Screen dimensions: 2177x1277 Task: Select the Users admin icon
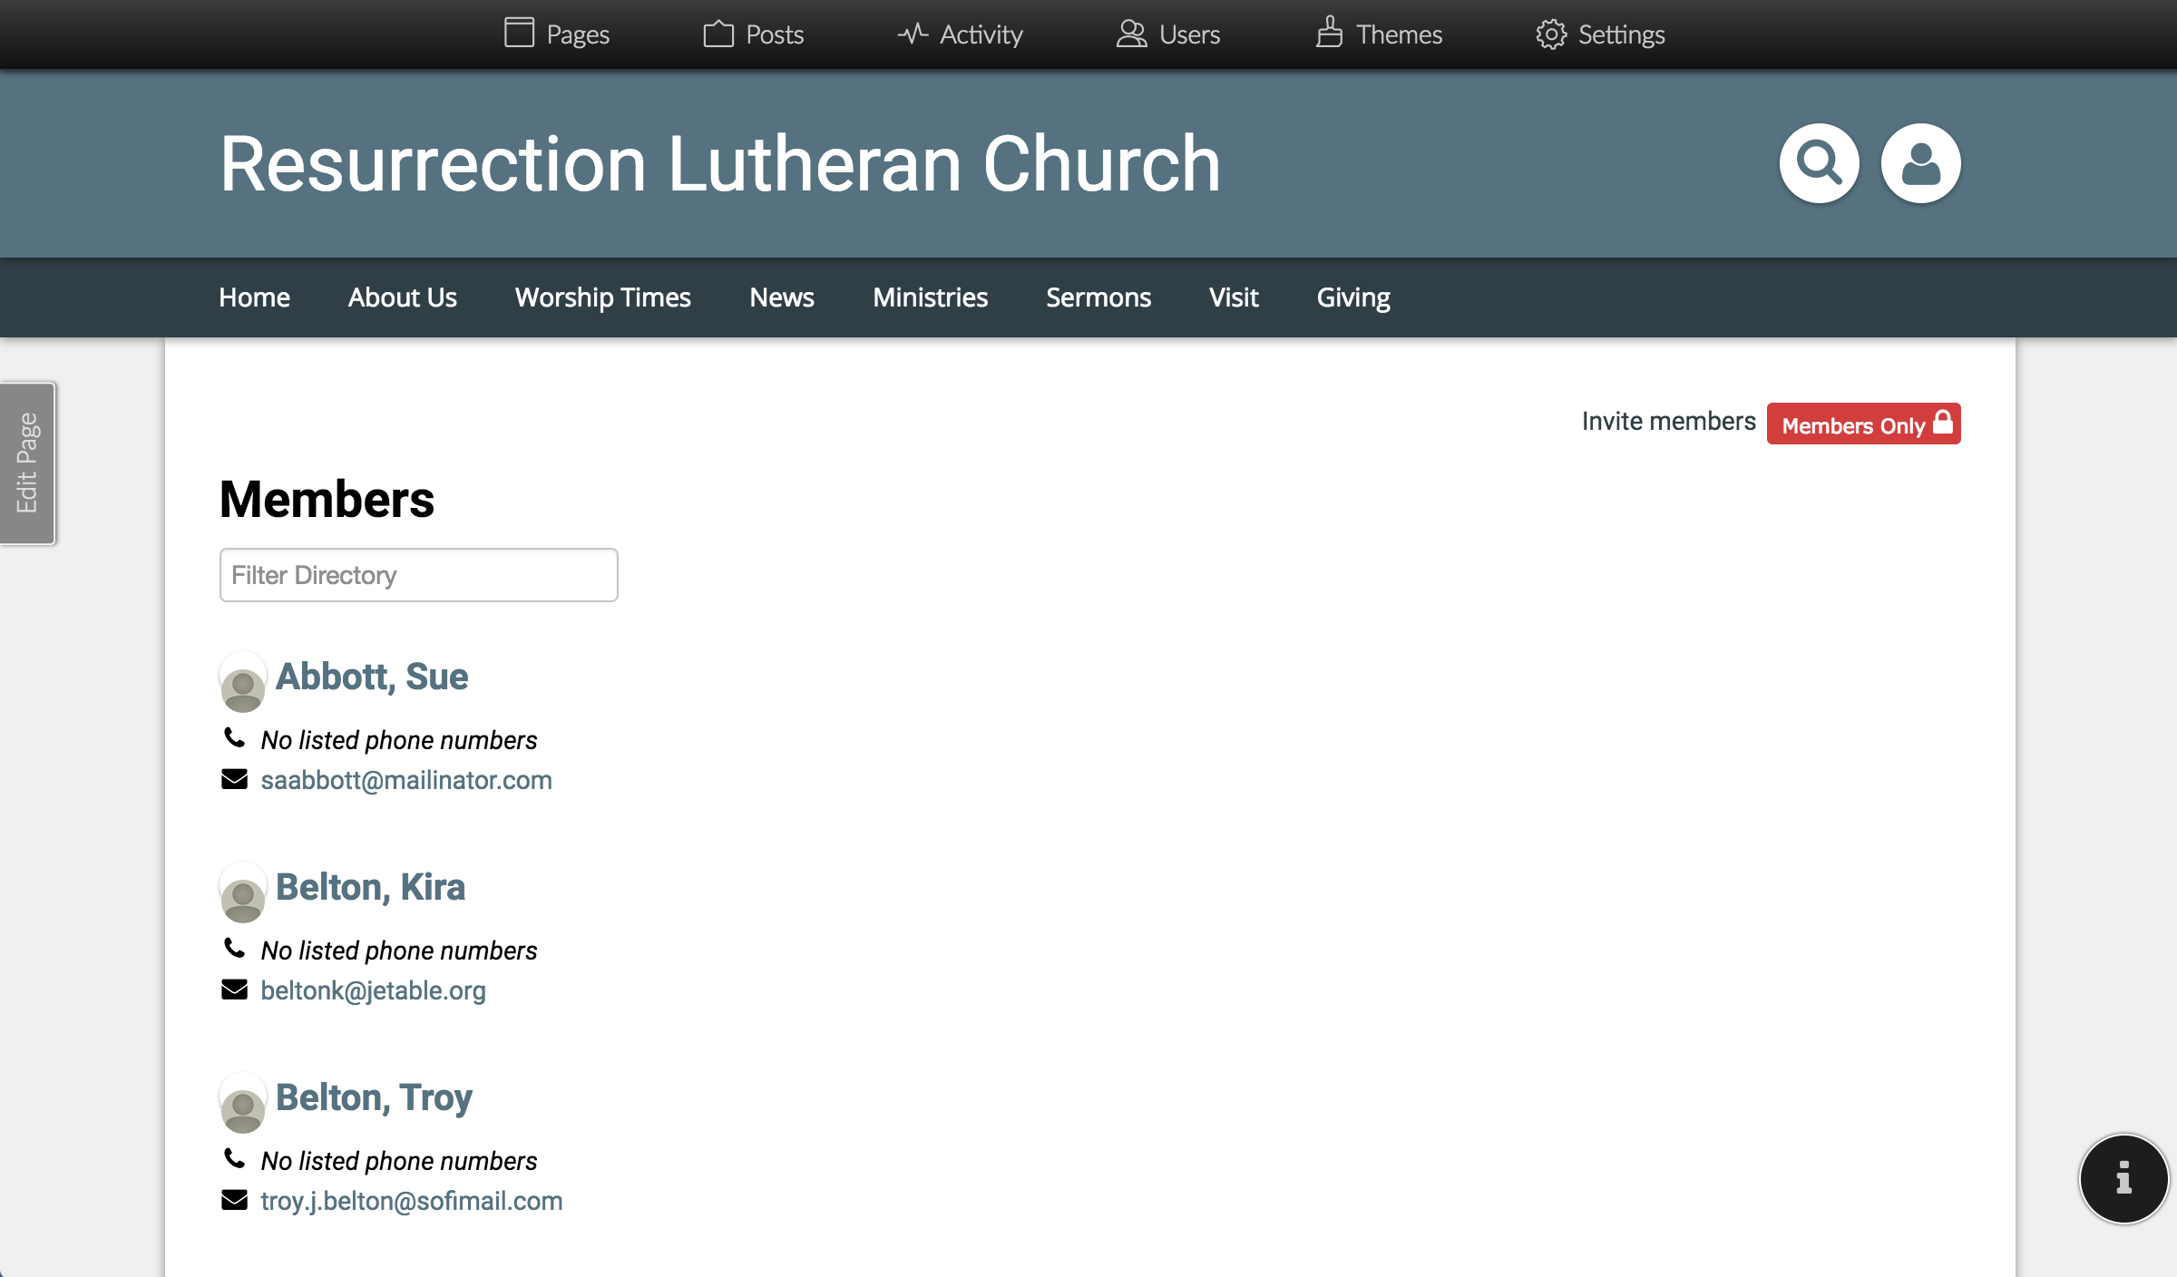click(x=1131, y=33)
